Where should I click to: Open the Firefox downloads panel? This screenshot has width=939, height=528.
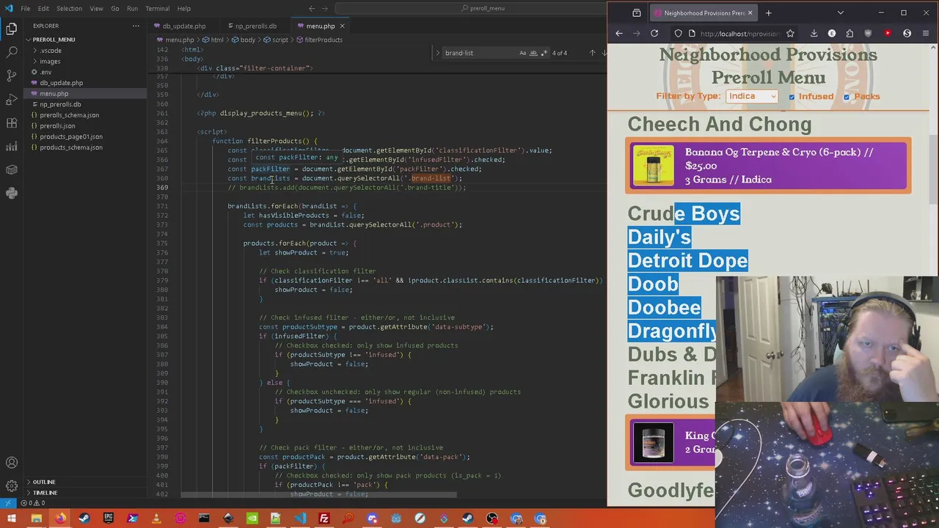814,33
